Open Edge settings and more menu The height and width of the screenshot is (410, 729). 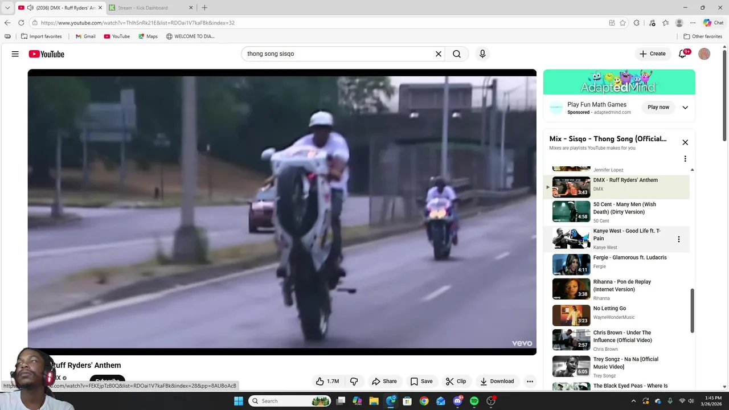pos(693,23)
